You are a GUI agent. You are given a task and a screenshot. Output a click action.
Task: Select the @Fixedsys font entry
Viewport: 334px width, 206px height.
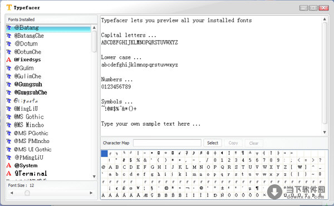click(x=27, y=60)
